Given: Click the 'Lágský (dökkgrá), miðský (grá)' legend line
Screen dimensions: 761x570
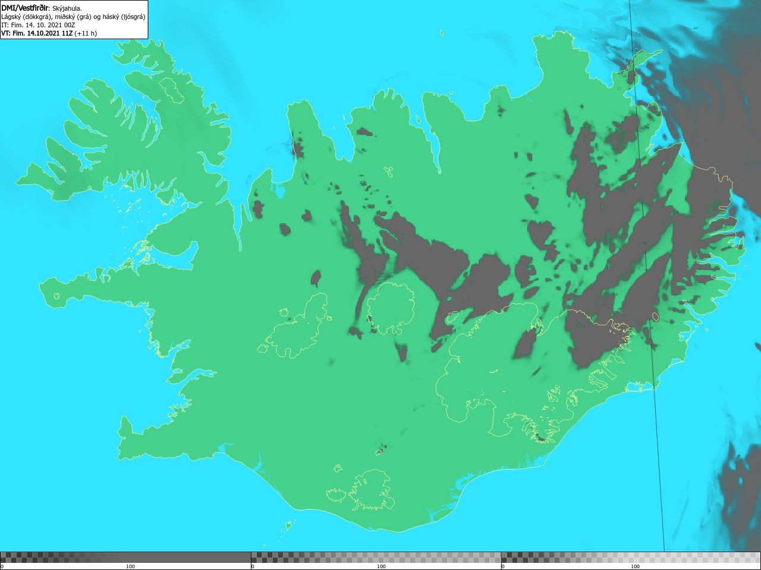Looking at the screenshot, I should click(73, 17).
